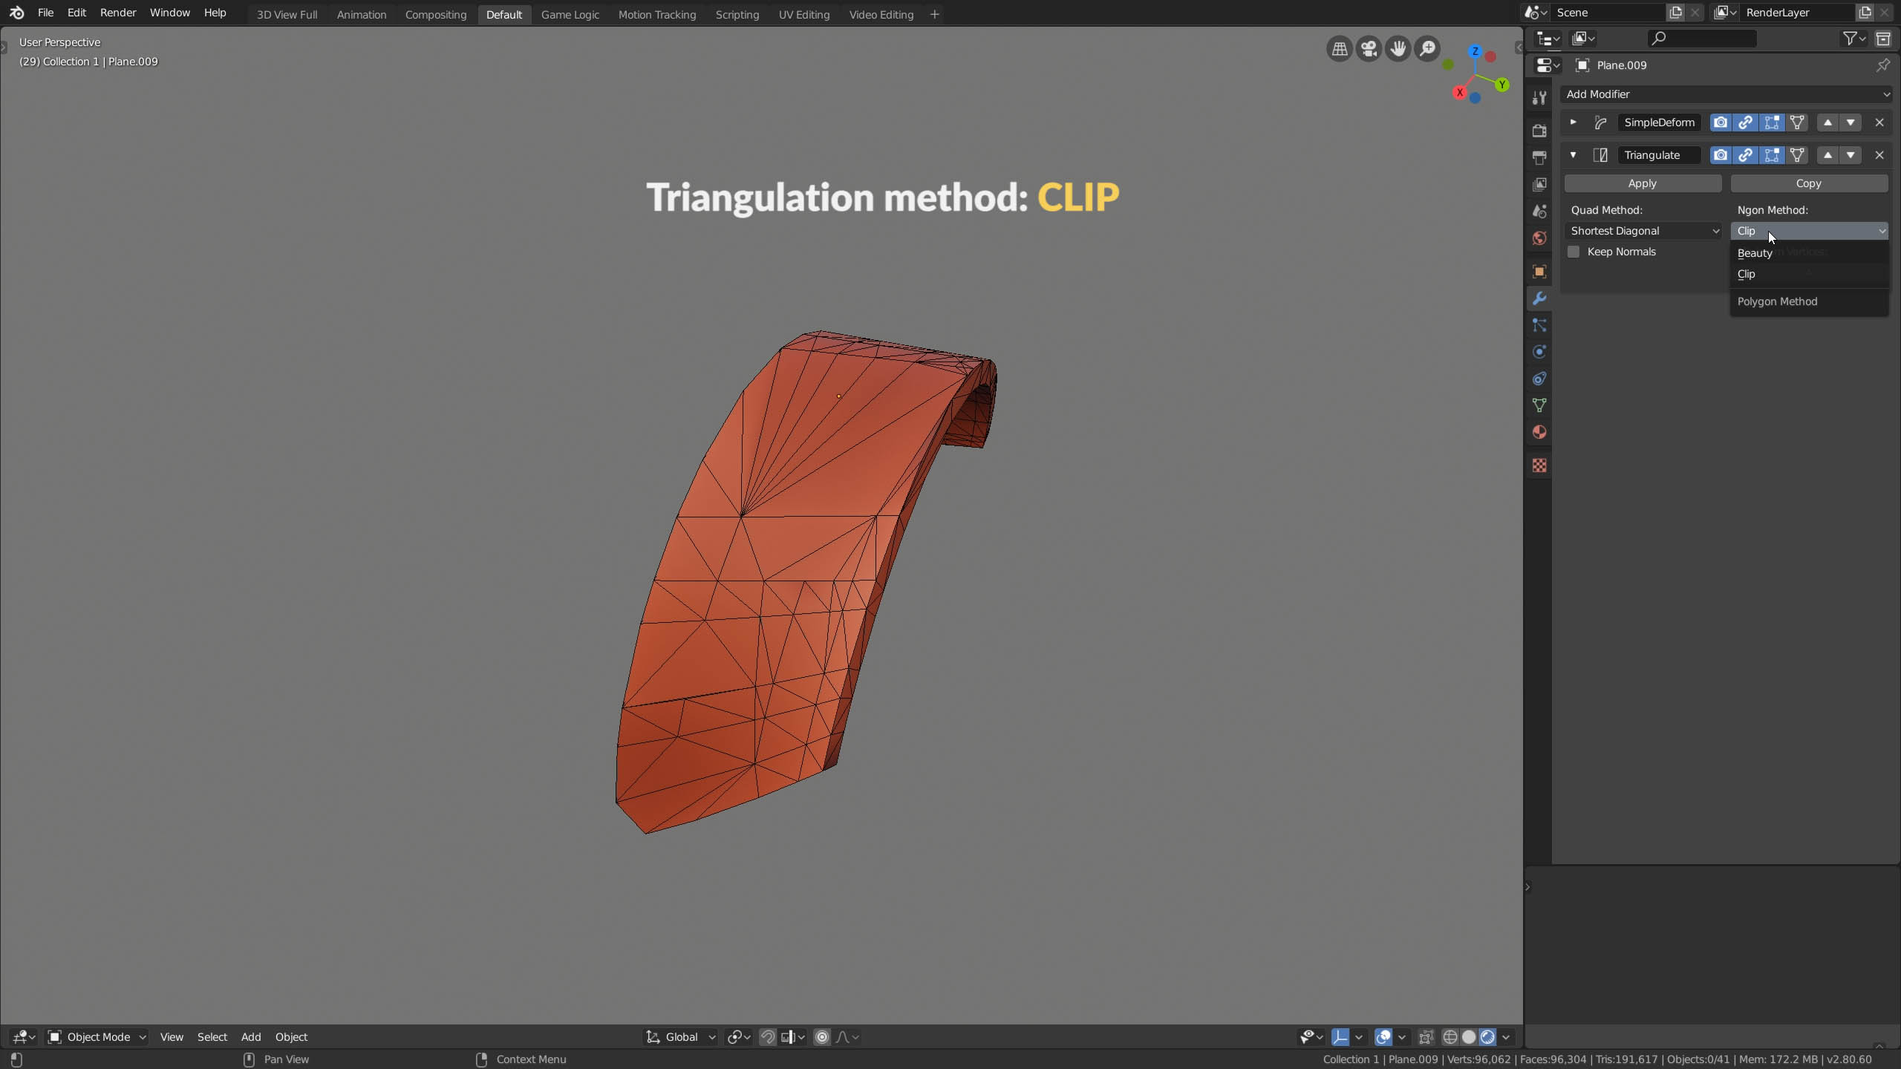Toggle SimpleDeform chain-link viewport display

click(1745, 122)
